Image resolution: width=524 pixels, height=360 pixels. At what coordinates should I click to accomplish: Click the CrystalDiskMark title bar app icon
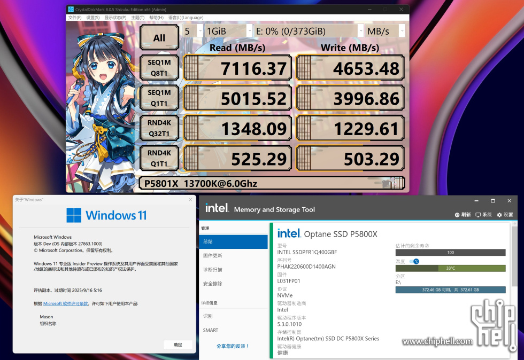pyautogui.click(x=71, y=10)
